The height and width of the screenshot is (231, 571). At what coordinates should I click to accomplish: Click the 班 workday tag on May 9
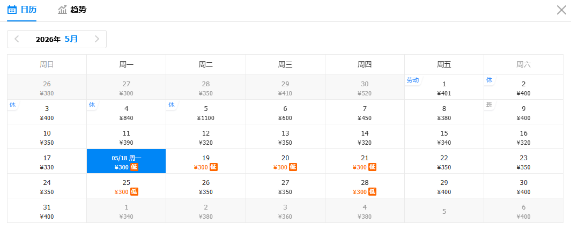click(489, 105)
